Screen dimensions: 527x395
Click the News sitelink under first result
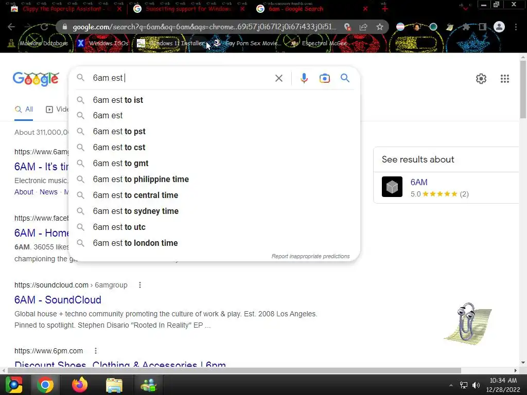[x=48, y=192]
